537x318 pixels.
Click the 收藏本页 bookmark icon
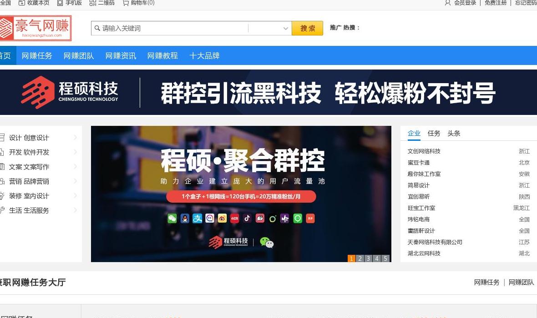point(21,3)
